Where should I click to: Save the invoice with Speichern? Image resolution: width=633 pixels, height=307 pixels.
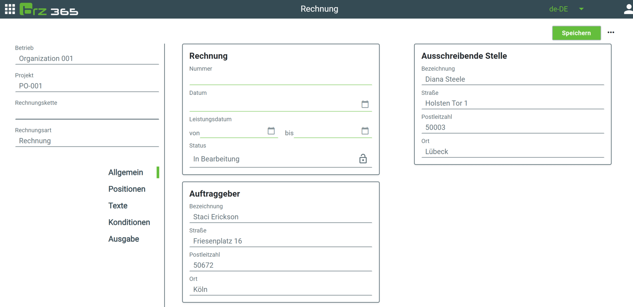[x=576, y=33]
